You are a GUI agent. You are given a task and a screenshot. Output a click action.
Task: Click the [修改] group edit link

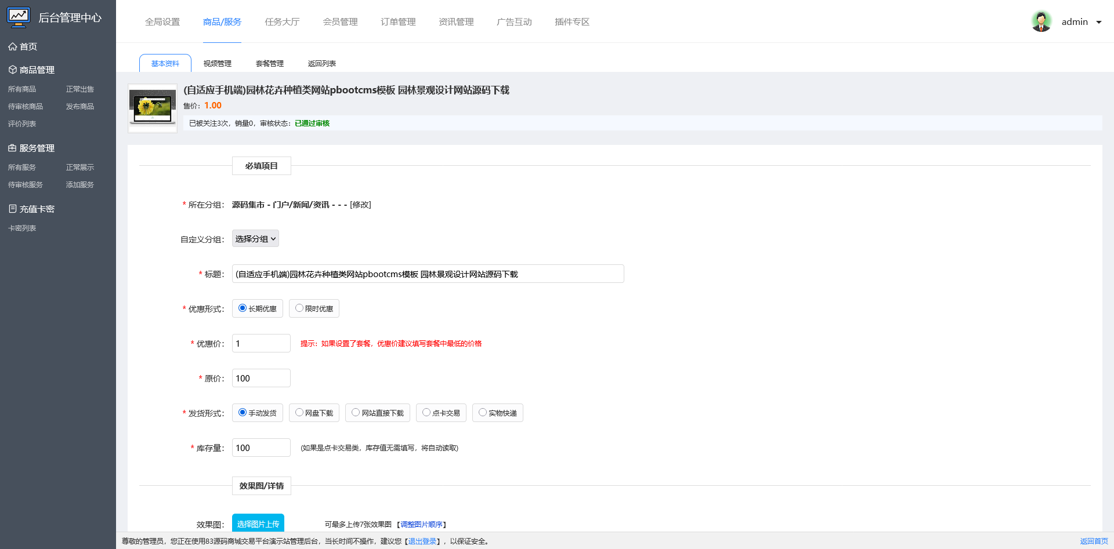pos(360,205)
